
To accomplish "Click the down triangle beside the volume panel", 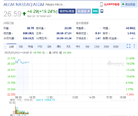I will (x=134, y=100).
